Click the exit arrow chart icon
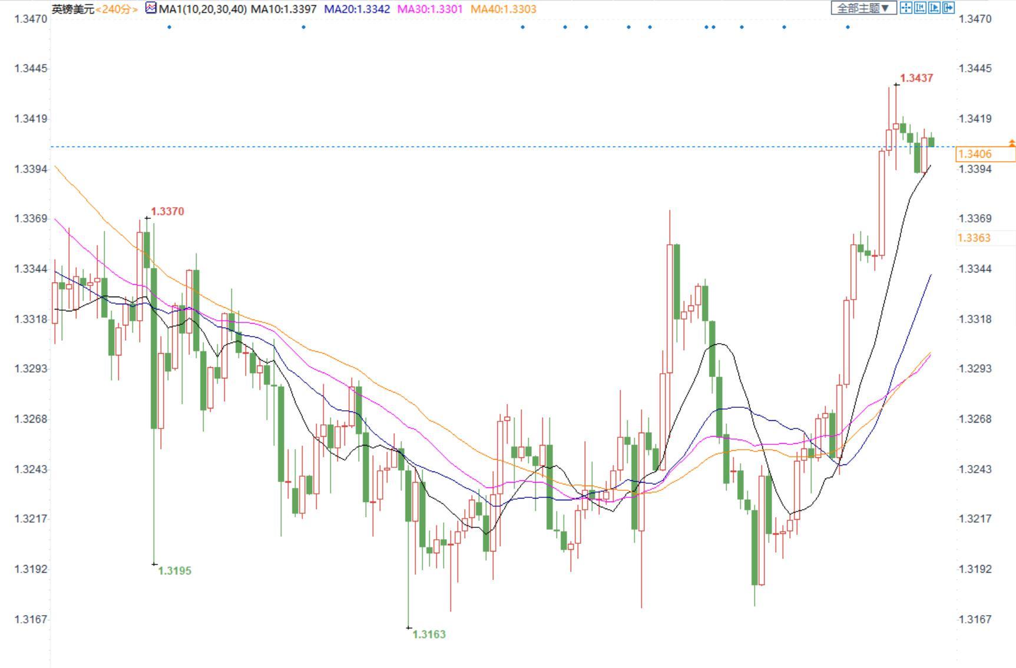Image resolution: width=1016 pixels, height=668 pixels. 948,8
